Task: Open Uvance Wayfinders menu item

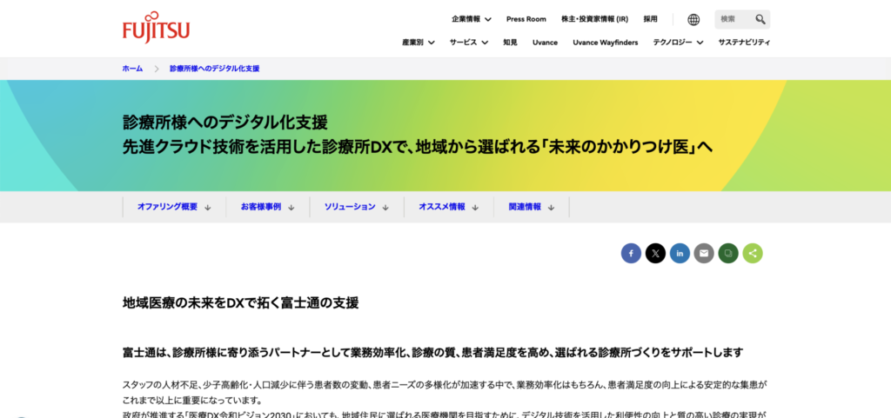Action: pos(606,42)
